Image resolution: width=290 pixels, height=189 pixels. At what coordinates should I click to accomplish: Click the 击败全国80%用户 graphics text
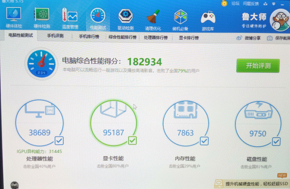[x=113, y=166]
